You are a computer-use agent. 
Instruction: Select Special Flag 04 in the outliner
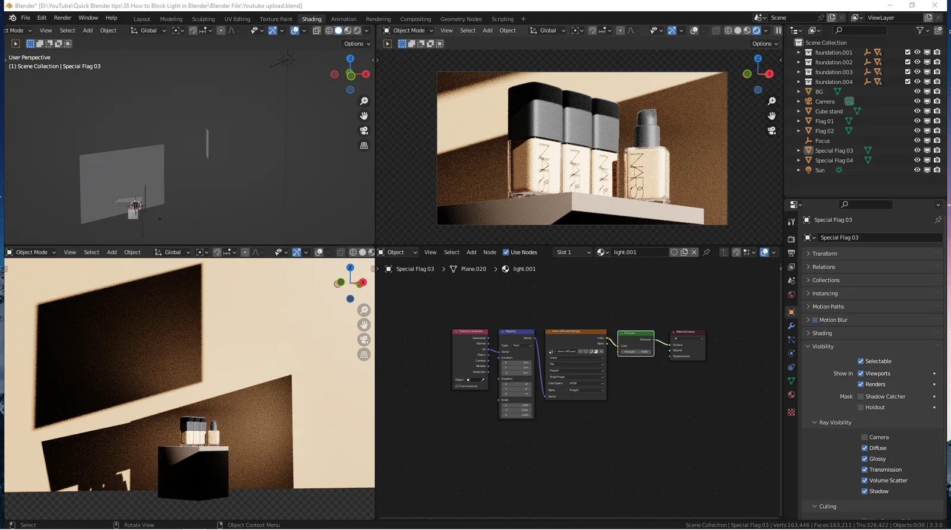point(833,160)
